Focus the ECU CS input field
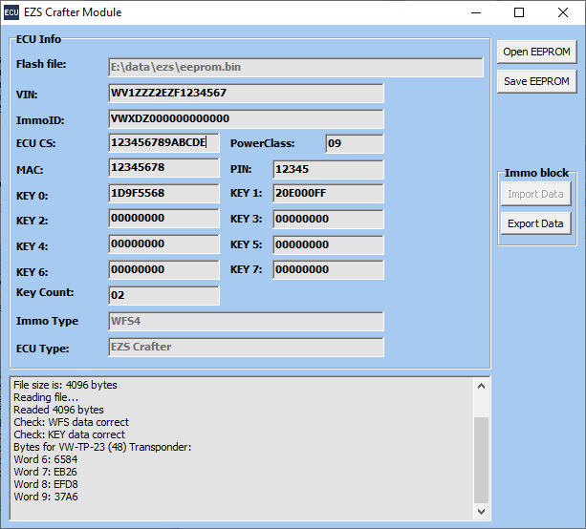 coord(163,143)
